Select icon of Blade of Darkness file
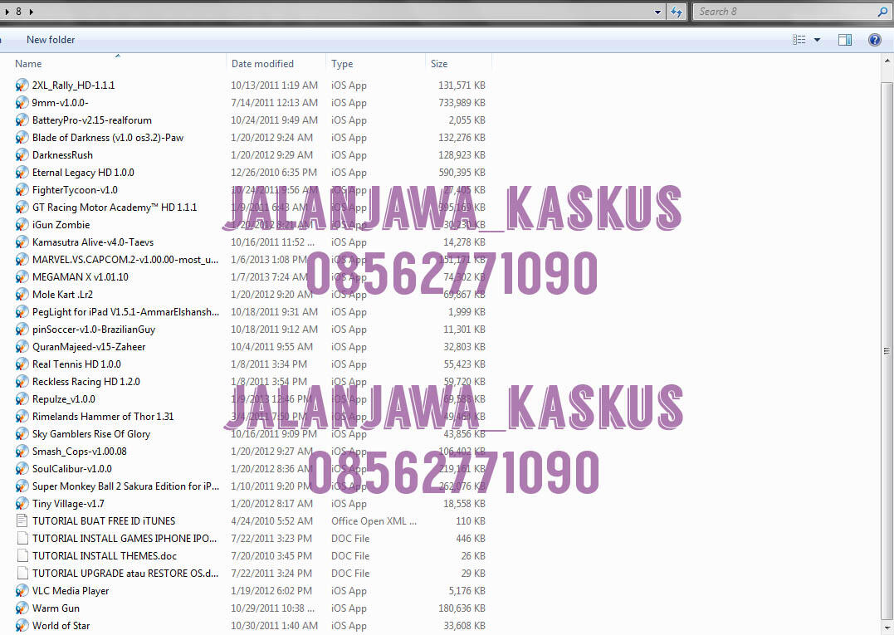Image resolution: width=894 pixels, height=635 pixels. coord(22,137)
